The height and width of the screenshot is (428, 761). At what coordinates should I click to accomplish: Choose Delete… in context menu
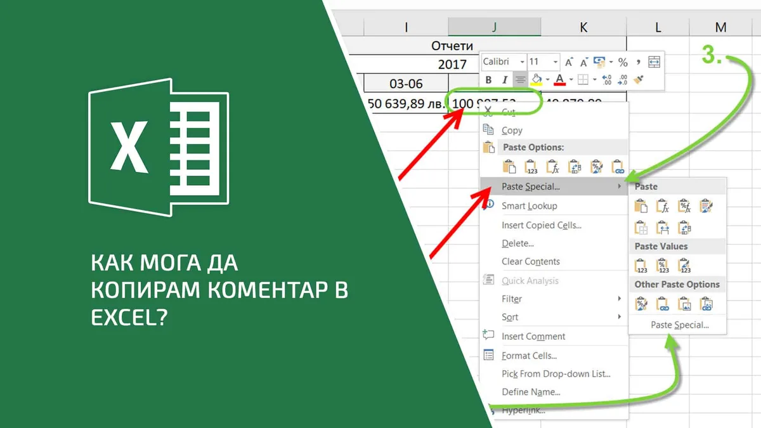tap(554, 243)
